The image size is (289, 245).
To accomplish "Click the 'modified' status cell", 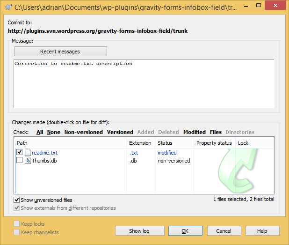I will (167, 153).
